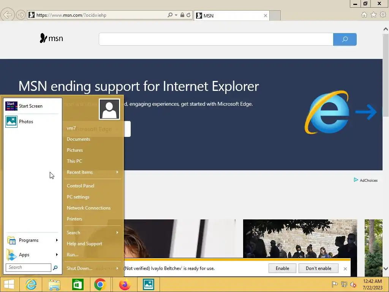
Task: Click the start menu search magnifier
Action: (x=55, y=267)
